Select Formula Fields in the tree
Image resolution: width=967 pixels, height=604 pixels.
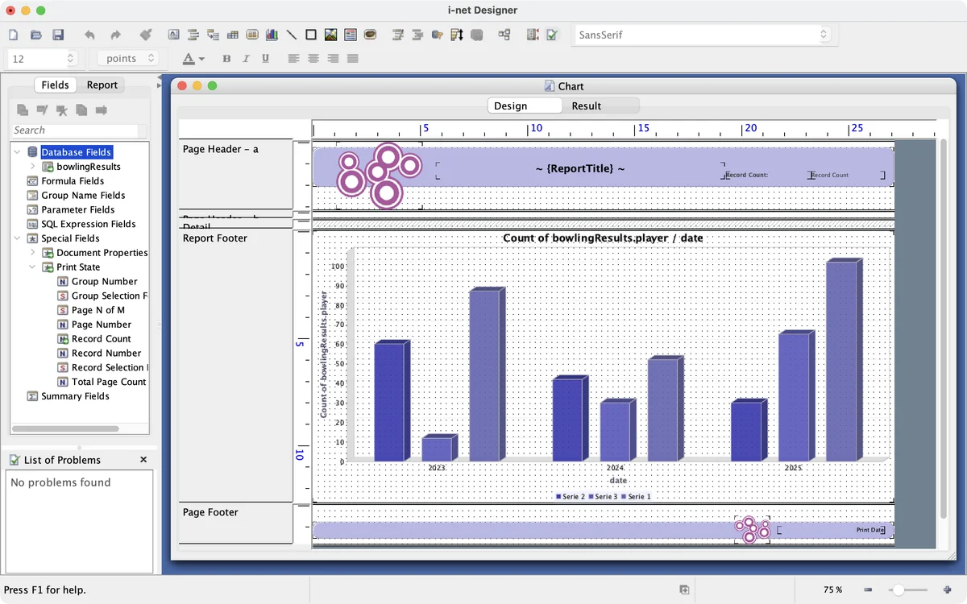click(x=73, y=181)
